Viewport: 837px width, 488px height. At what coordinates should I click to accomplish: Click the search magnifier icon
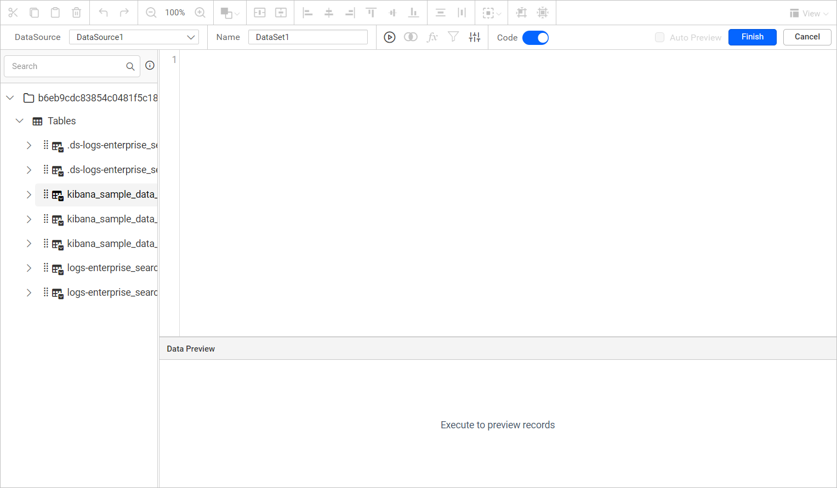[x=130, y=66]
